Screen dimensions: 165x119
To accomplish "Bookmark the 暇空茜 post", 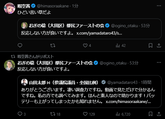I will (150, 46).
